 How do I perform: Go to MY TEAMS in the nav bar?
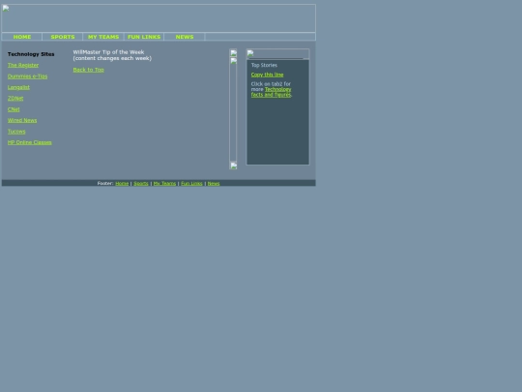(x=103, y=37)
